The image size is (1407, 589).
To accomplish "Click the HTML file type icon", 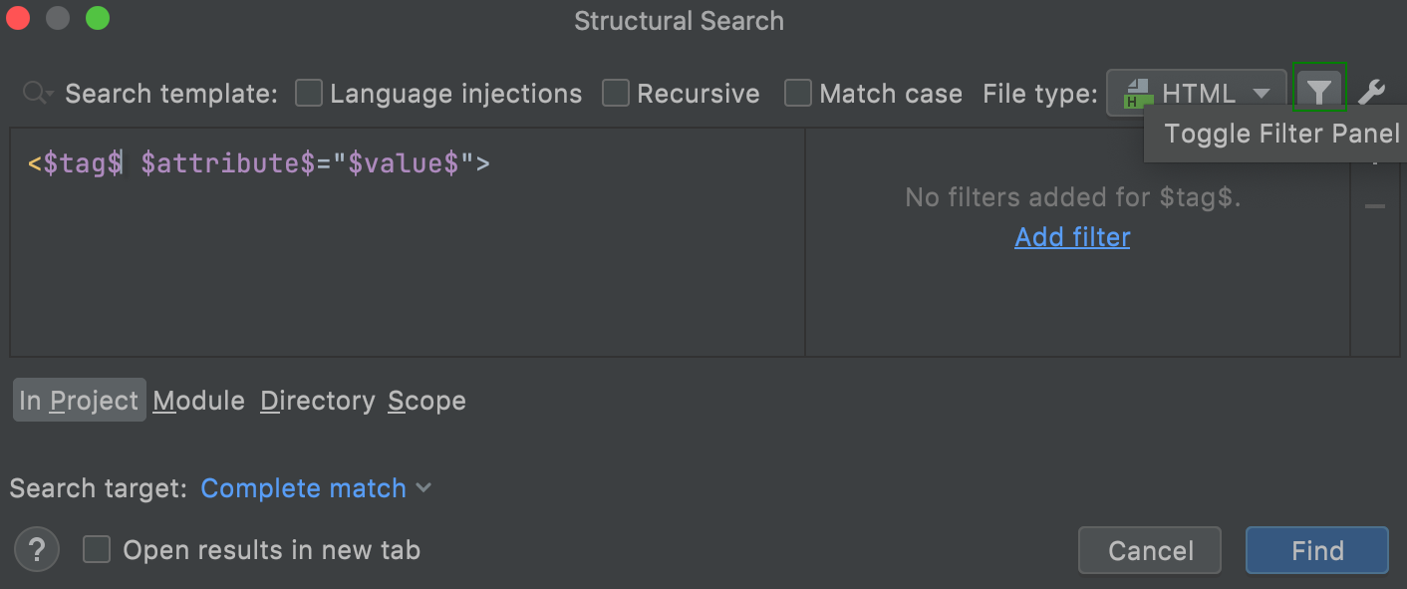I will (x=1137, y=94).
